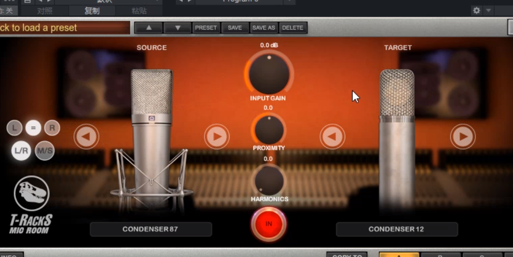This screenshot has width=513, height=257.
Task: Click the HARMONICS knob
Action: point(269,181)
